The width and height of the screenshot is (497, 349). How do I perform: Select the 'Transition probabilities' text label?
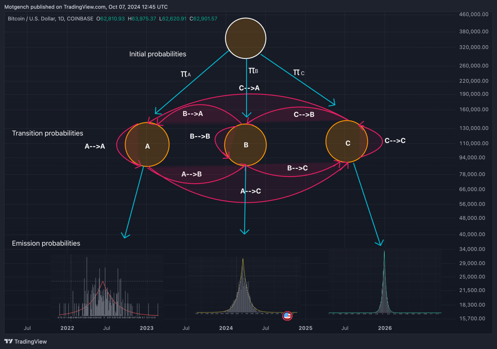(47, 133)
